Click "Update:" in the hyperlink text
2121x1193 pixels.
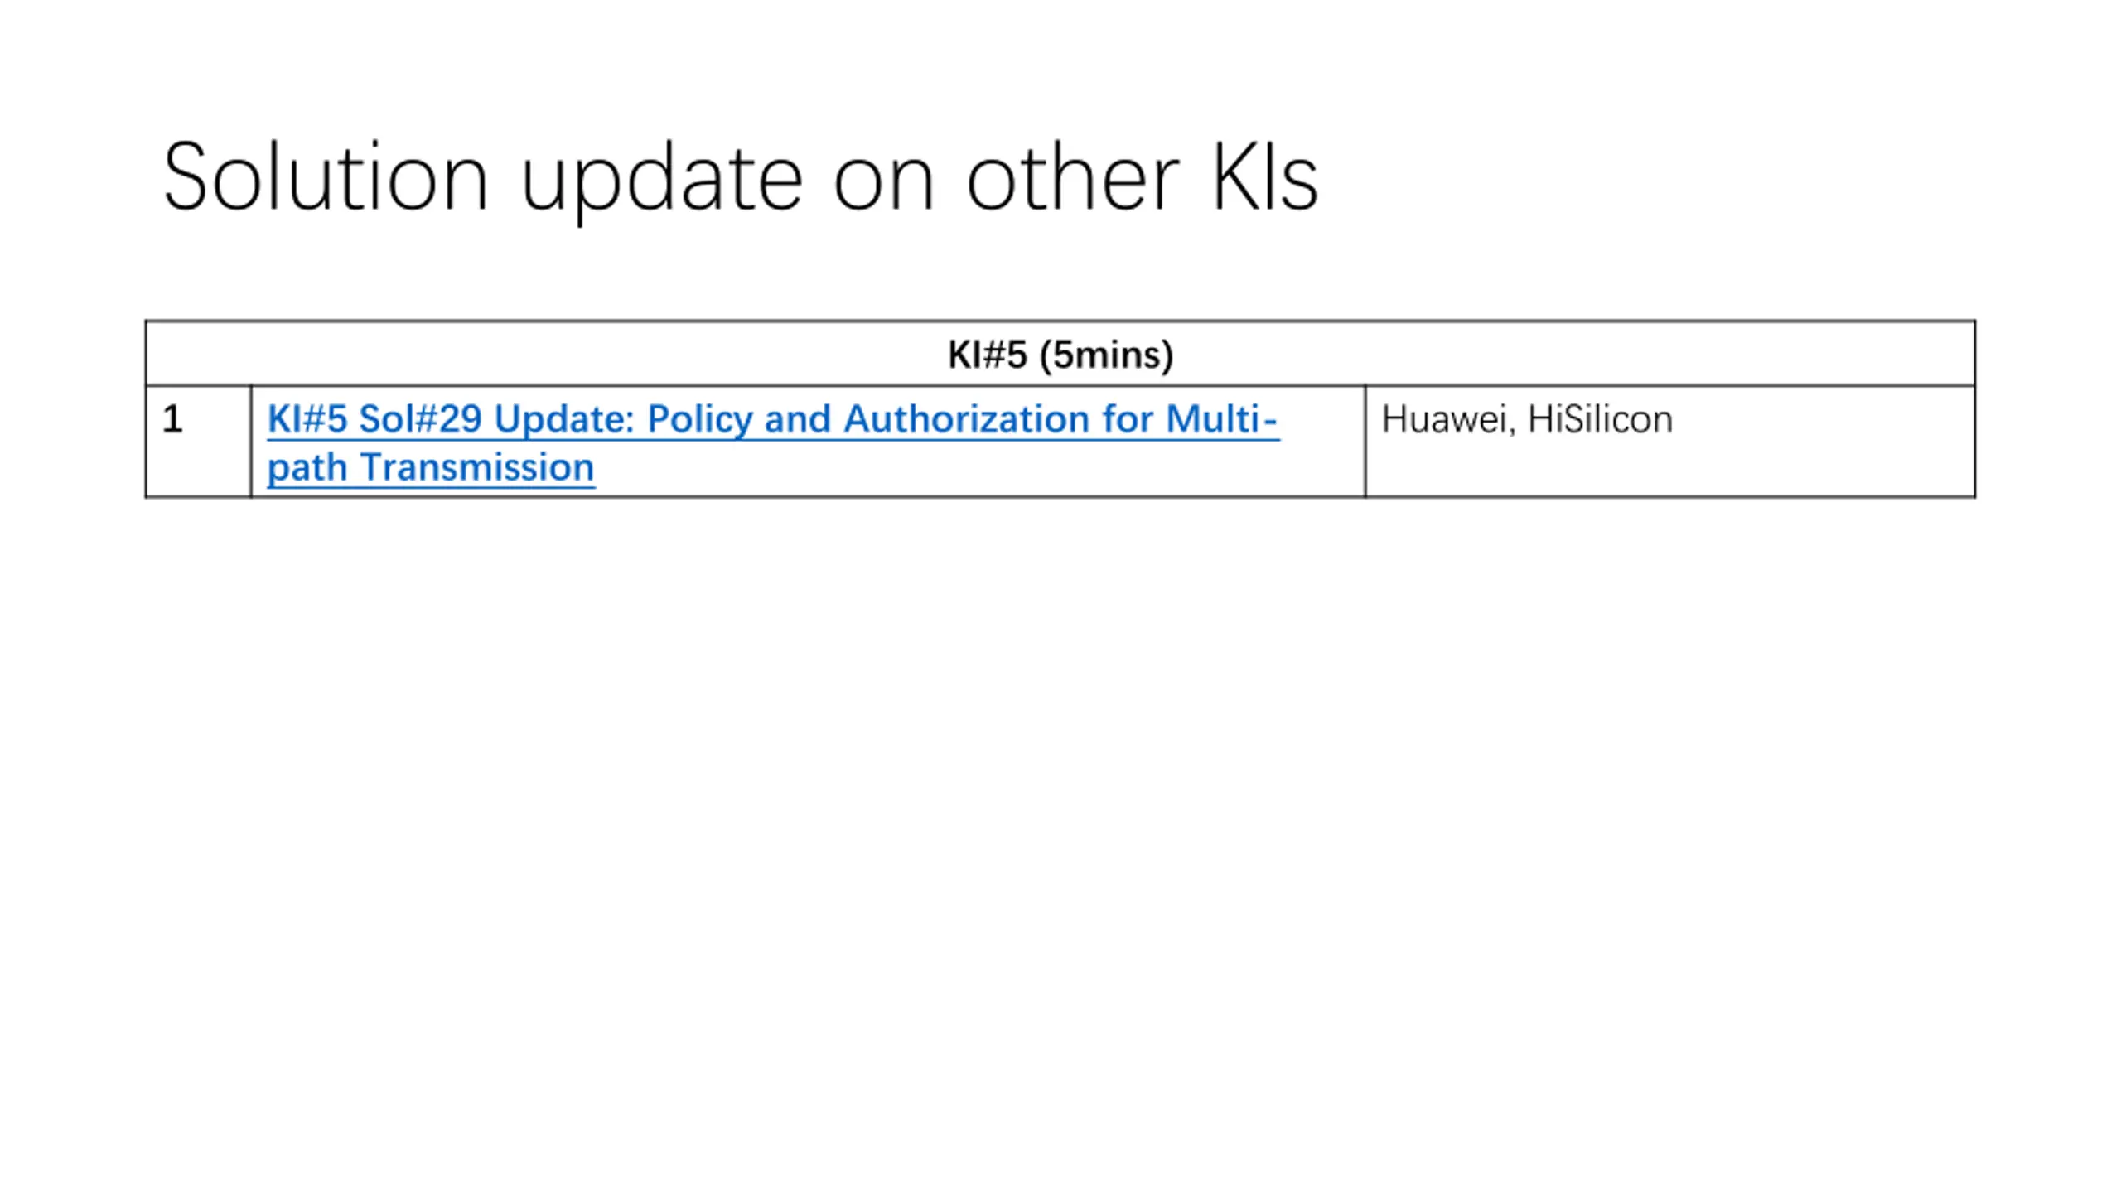564,421
